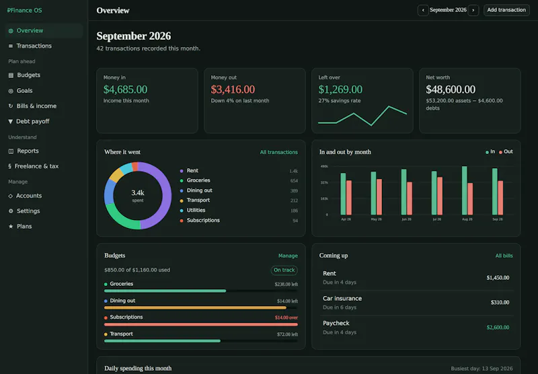The width and height of the screenshot is (538, 374).
Task: Click the $1,450.00 rent amount
Action: [498, 278]
